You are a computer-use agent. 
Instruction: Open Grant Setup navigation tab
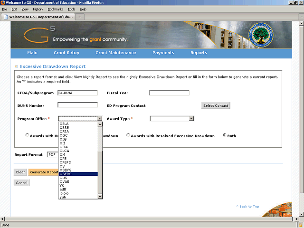(x=66, y=53)
